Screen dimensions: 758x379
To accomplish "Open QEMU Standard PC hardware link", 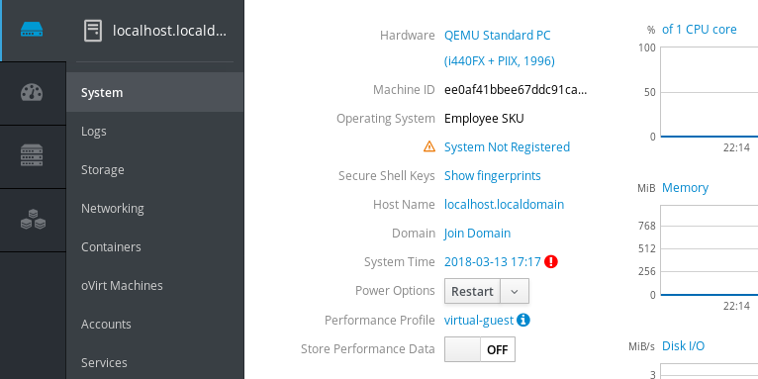I will [498, 36].
